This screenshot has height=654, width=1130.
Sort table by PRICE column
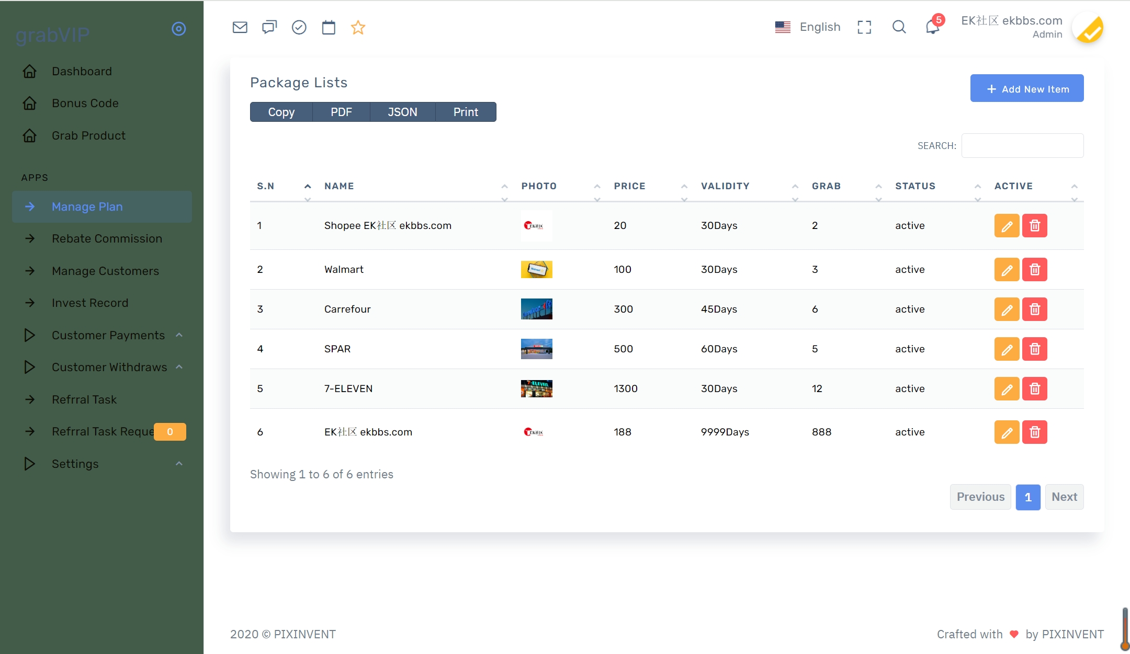[x=650, y=186]
